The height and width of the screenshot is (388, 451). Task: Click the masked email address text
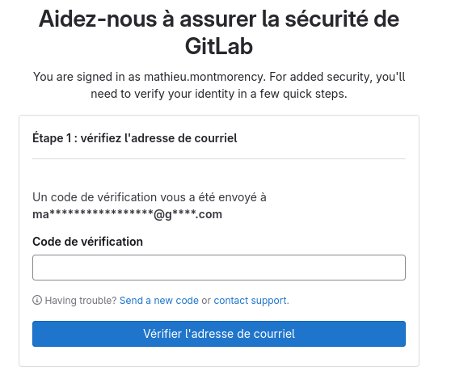coord(128,214)
